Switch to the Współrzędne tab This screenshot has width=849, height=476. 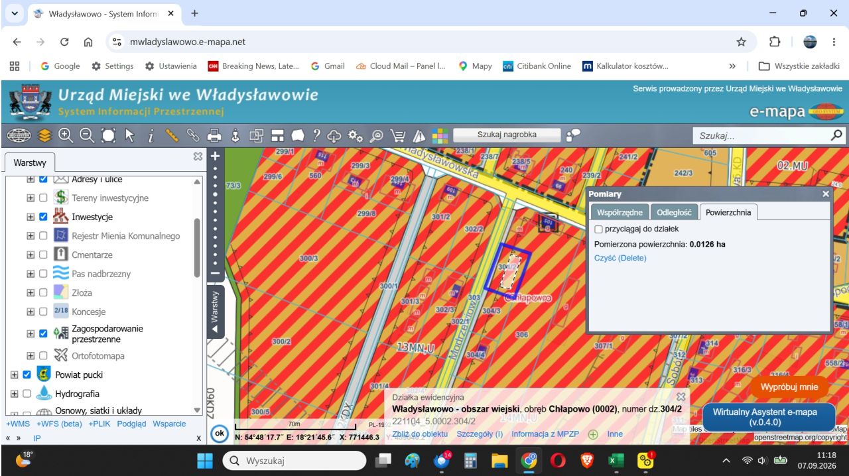(x=619, y=212)
